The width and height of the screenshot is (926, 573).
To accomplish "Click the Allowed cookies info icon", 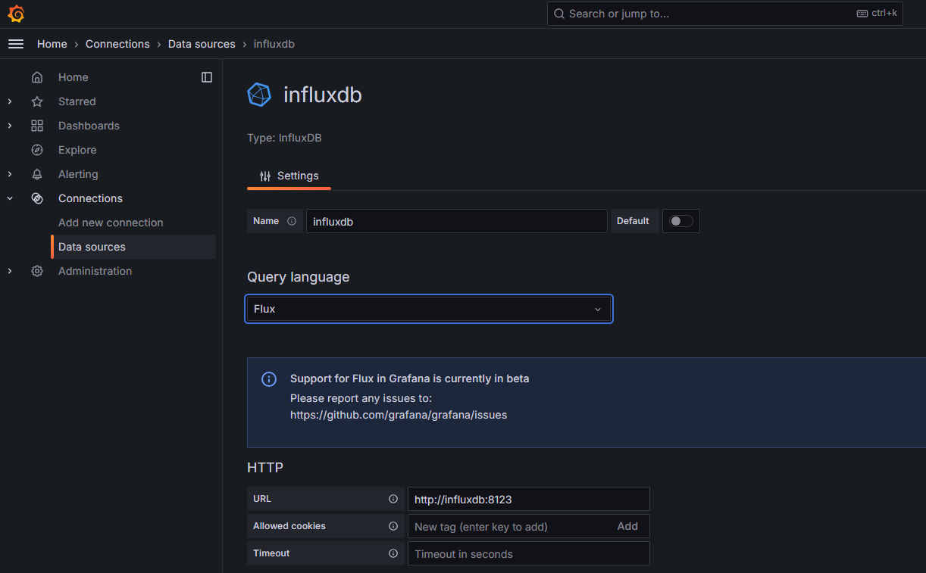I will coord(393,526).
